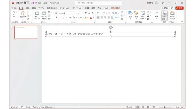
Task: Apply text shadow formatting
Action: pyautogui.click(x=67, y=17)
